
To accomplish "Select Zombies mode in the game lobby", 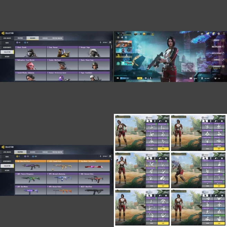I will [219, 60].
